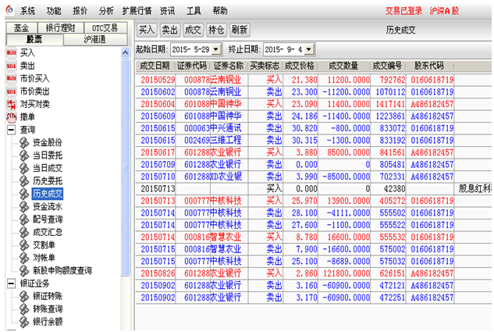Click the 买入 toolbar button
Image resolution: width=494 pixels, height=332 pixels.
pos(147,30)
